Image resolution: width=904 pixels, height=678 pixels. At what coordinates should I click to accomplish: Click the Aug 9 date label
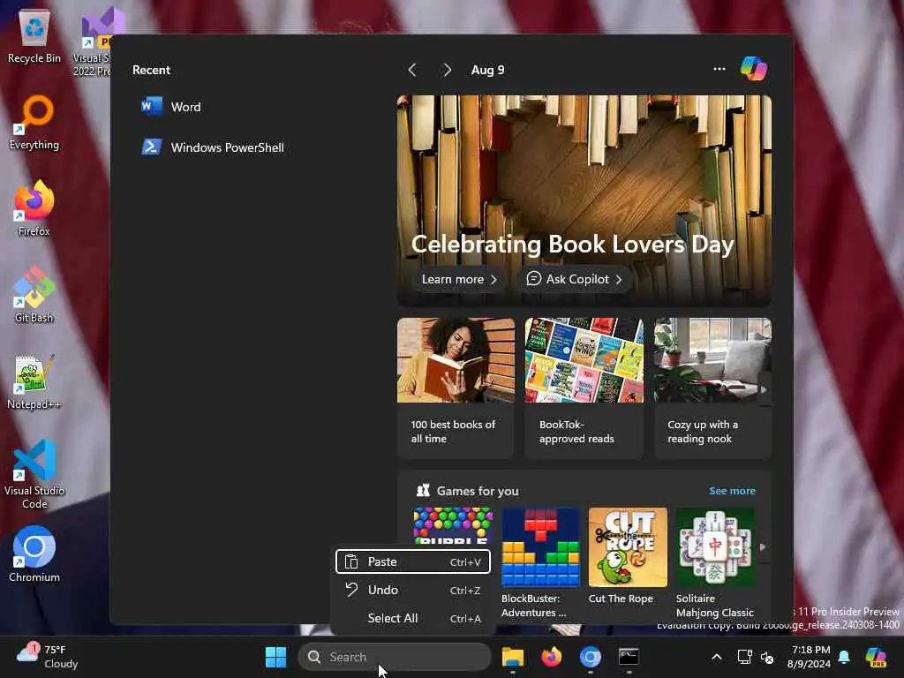click(487, 70)
